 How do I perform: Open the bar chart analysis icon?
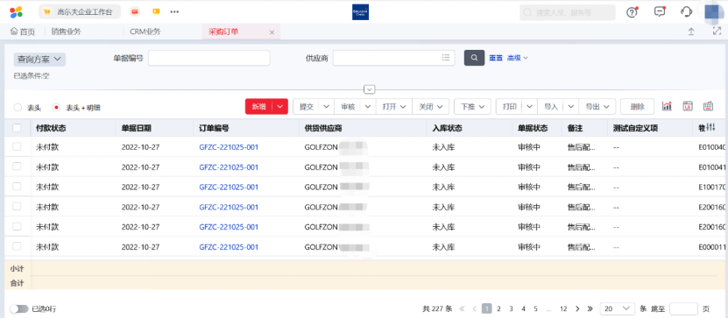tap(667, 106)
